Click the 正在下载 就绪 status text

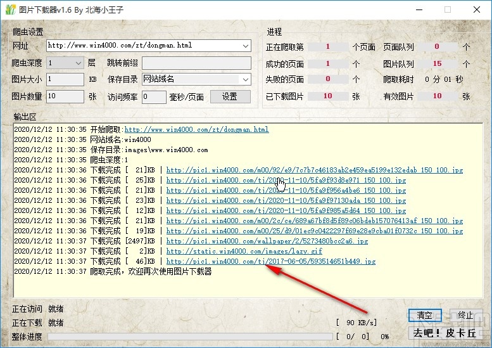[37, 323]
